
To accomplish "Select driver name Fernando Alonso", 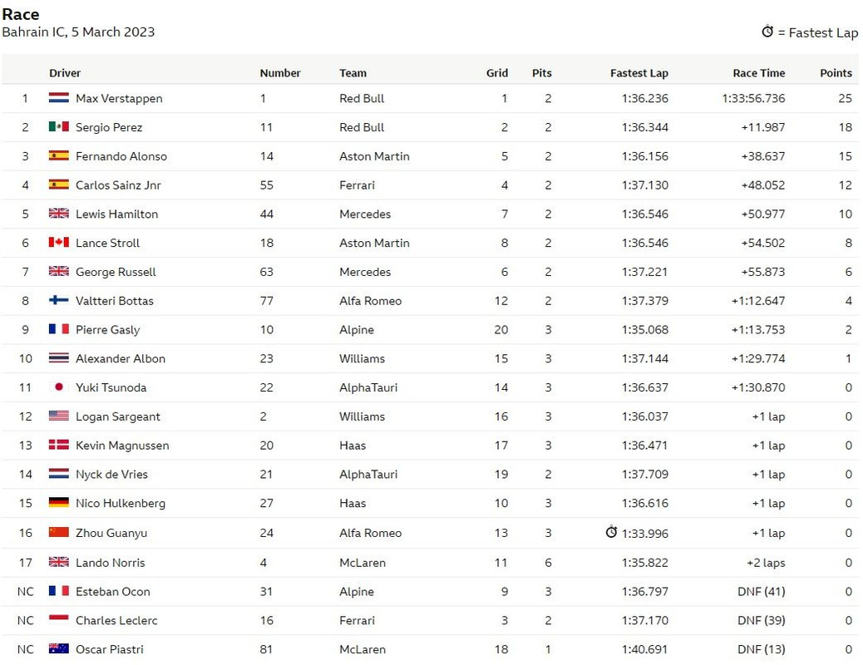I will point(121,156).
